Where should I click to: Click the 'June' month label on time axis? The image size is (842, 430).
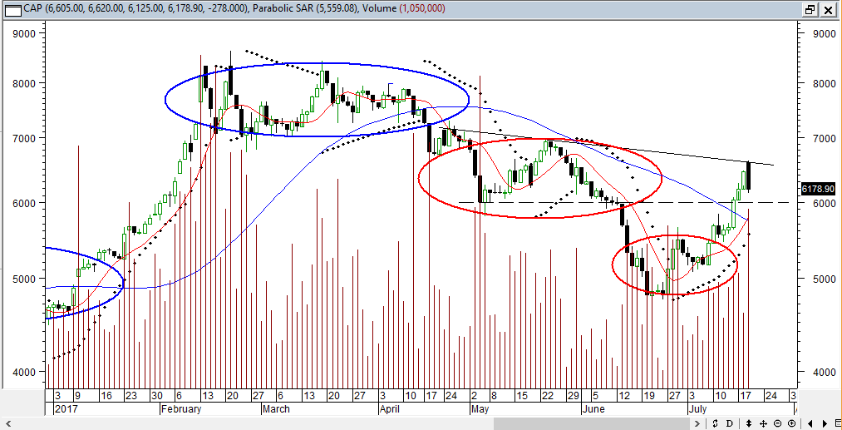click(593, 409)
